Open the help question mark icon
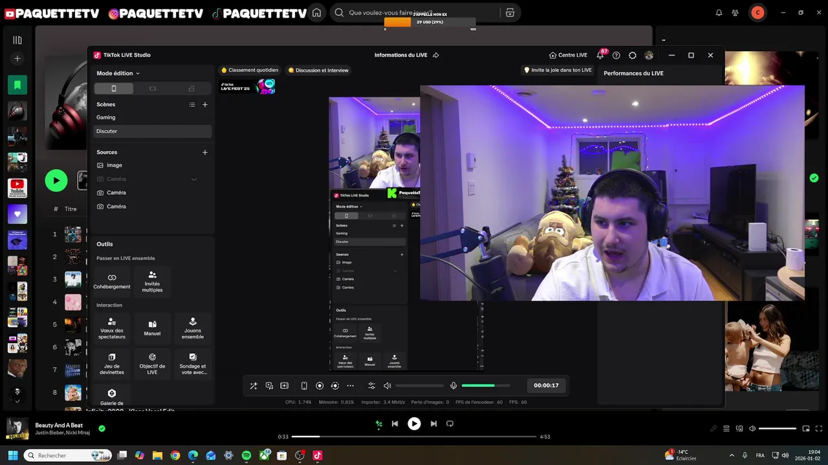 [616, 56]
